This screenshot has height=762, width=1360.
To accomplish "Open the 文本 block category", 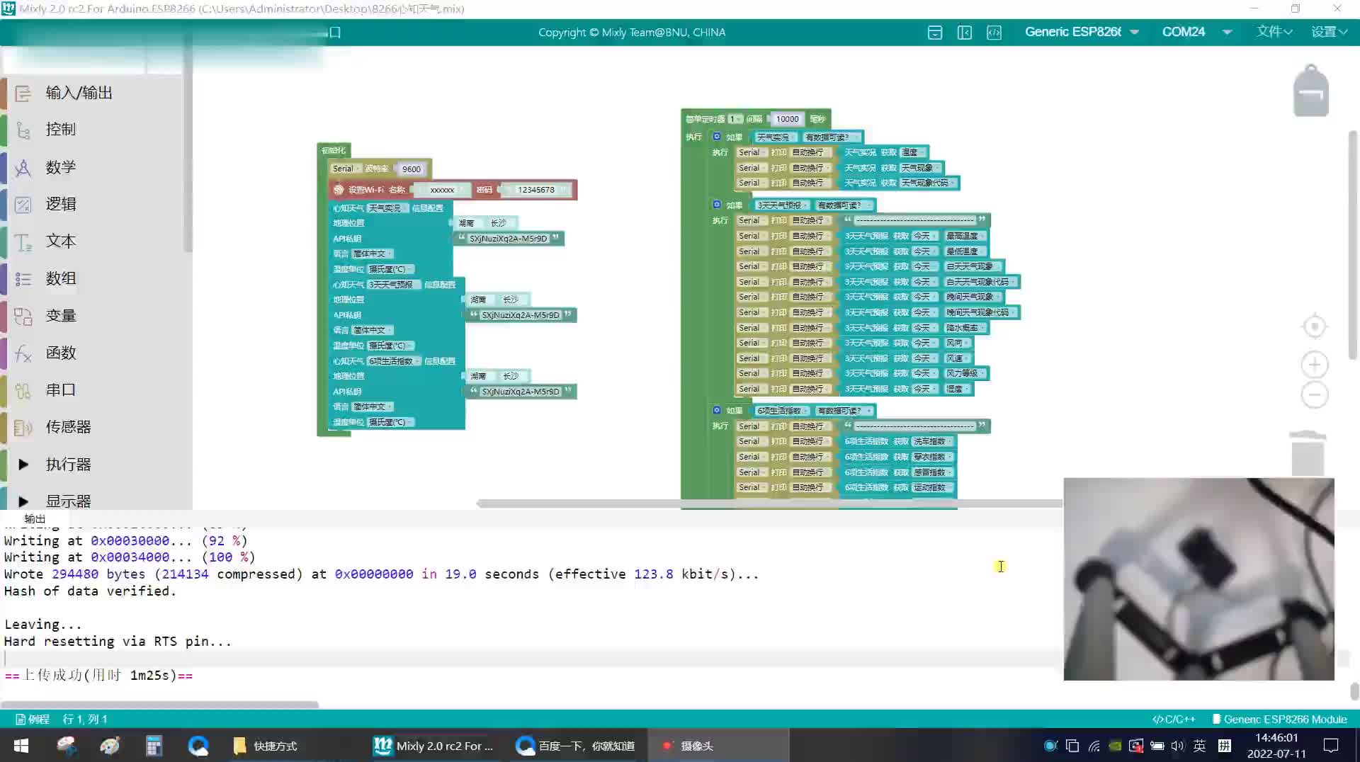I will (x=61, y=241).
